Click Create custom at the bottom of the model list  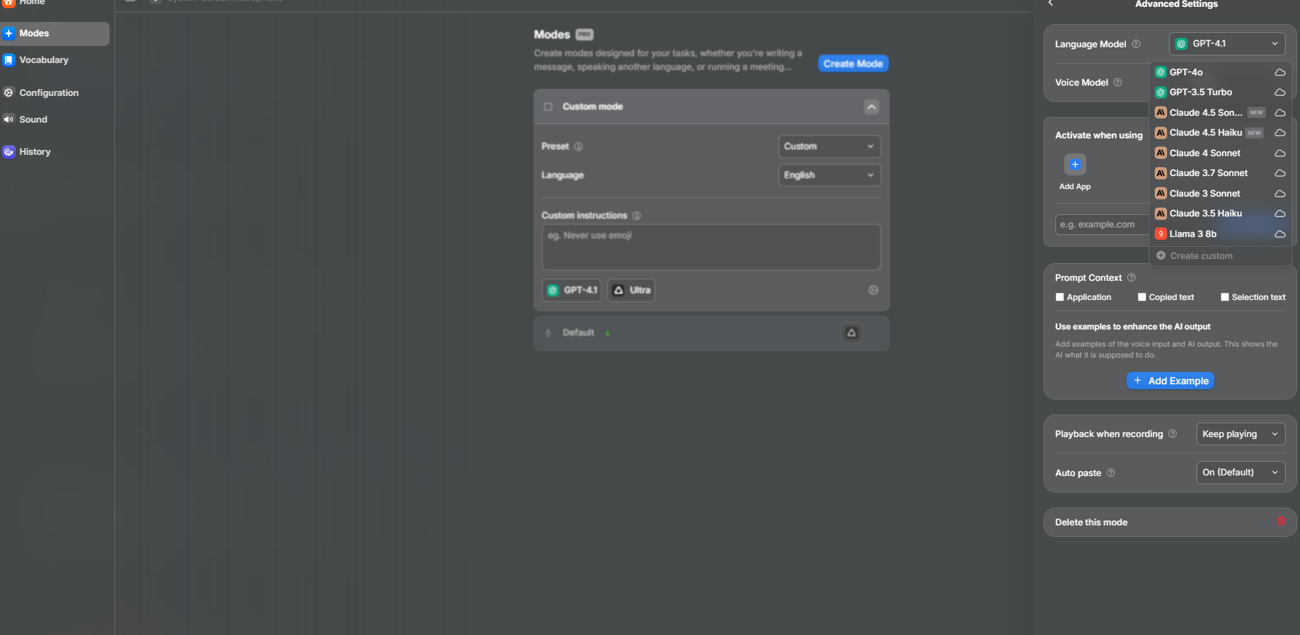(1220, 256)
